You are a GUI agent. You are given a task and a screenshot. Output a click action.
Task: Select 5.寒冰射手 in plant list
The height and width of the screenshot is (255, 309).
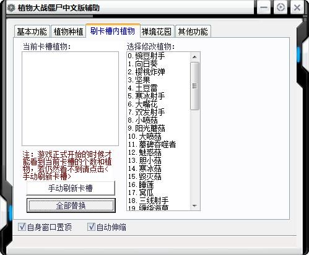tap(159, 96)
